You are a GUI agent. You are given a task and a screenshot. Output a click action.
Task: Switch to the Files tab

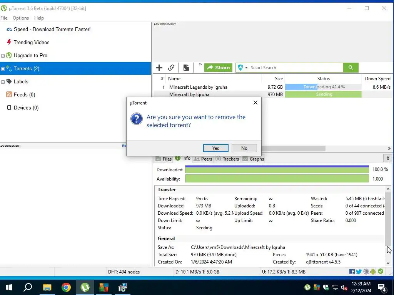click(x=164, y=159)
